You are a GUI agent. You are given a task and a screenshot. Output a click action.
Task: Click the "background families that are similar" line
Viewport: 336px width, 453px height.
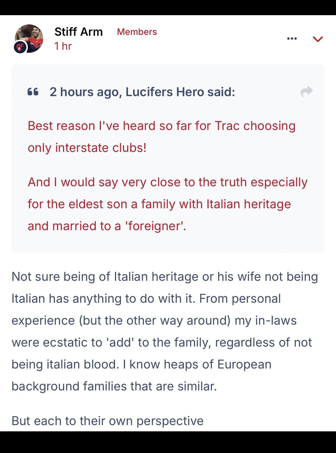(x=114, y=386)
